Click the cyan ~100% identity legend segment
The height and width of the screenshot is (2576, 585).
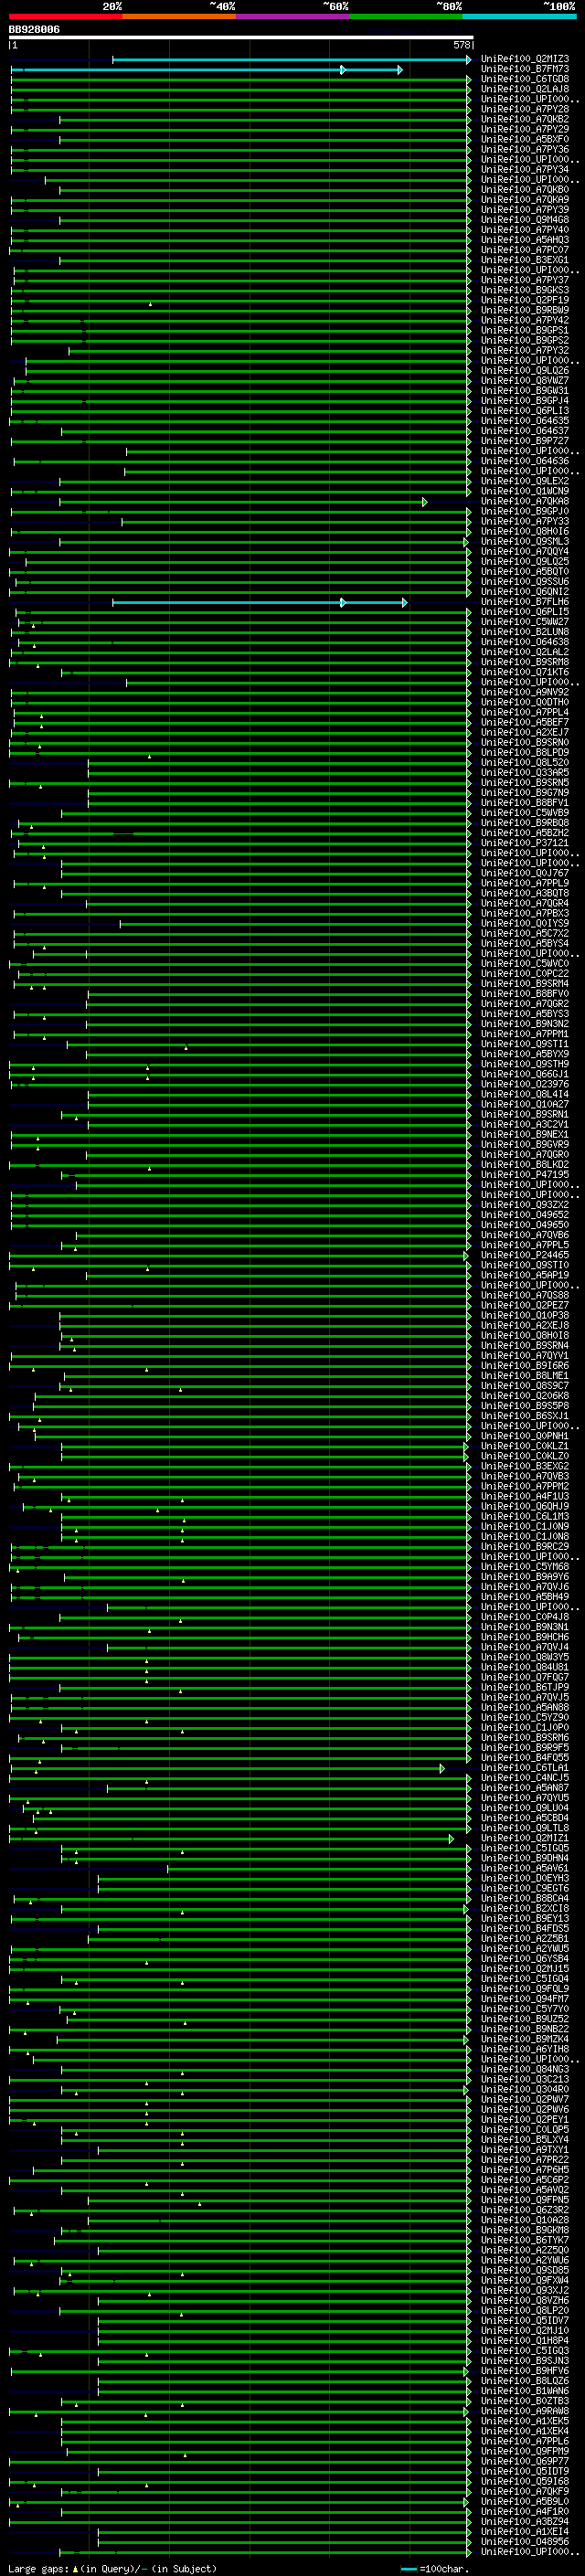520,16
